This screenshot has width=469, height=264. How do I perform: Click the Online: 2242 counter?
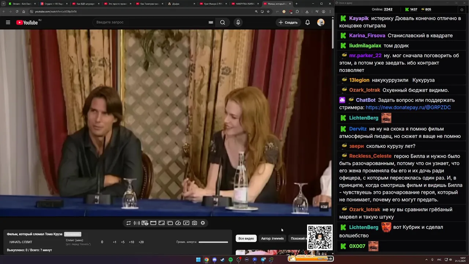point(382,10)
